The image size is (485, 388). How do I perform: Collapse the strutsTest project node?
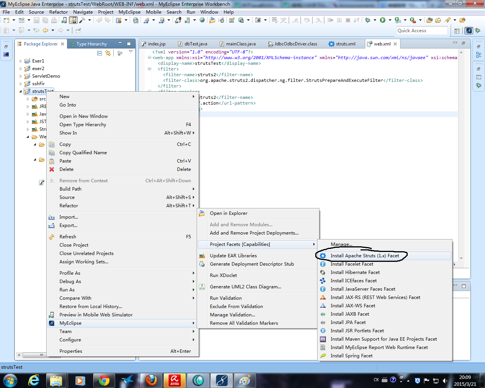point(20,91)
